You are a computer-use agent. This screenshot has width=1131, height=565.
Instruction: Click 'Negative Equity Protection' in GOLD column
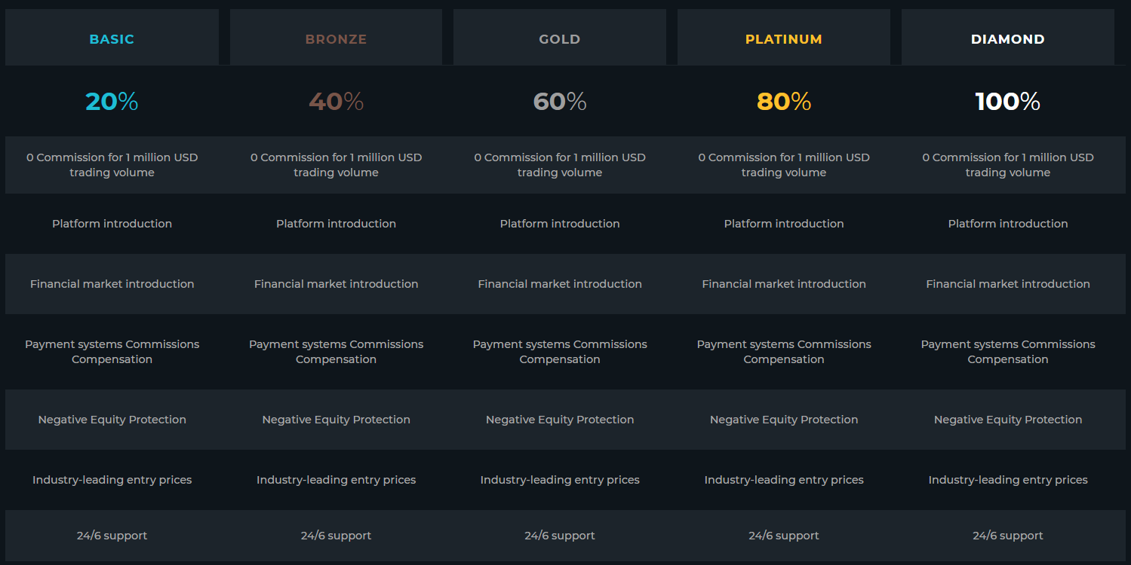(x=560, y=420)
